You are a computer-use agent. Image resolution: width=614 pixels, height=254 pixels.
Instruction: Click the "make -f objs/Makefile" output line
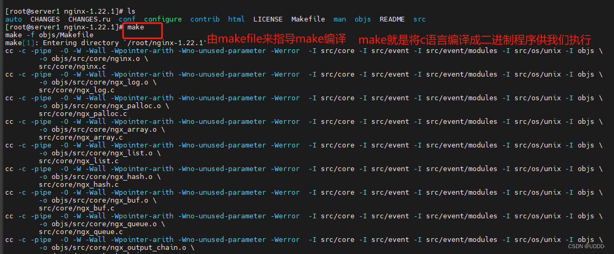click(x=49, y=35)
